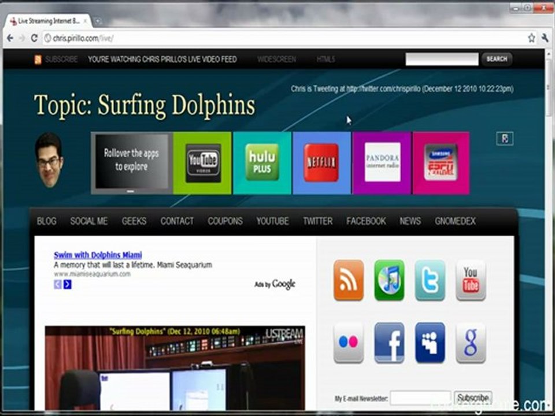Screen dimensions: 555x416
Task: Click the browser back arrow
Action: click(x=10, y=38)
